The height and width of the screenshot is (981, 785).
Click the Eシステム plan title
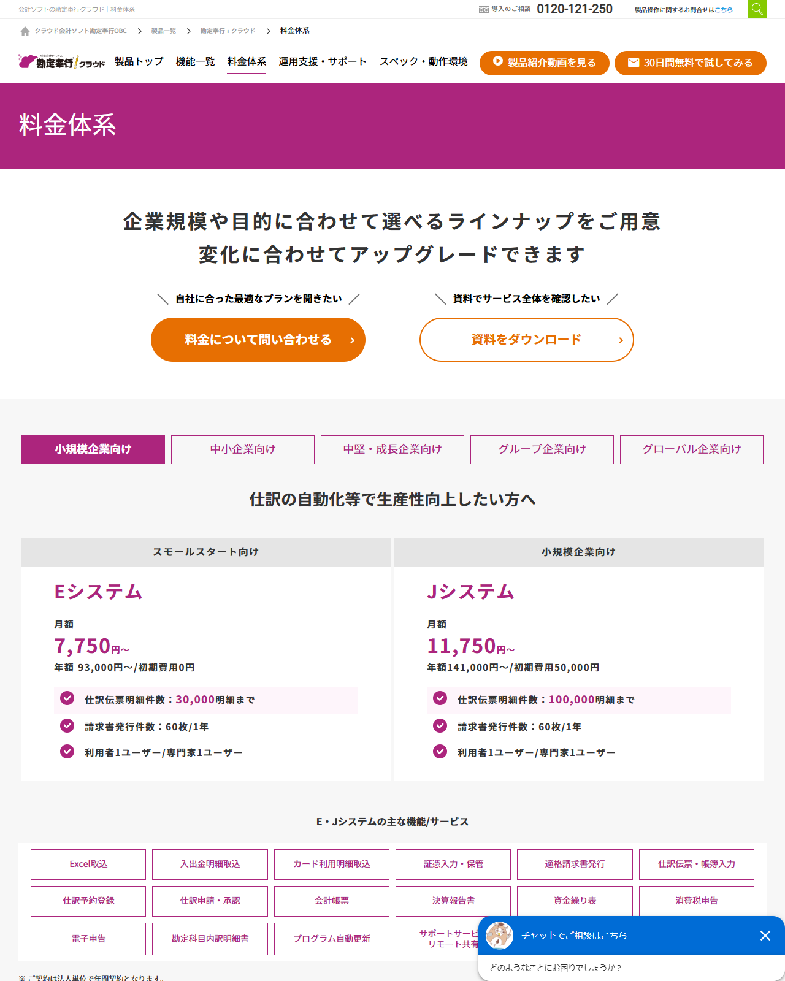coord(98,592)
